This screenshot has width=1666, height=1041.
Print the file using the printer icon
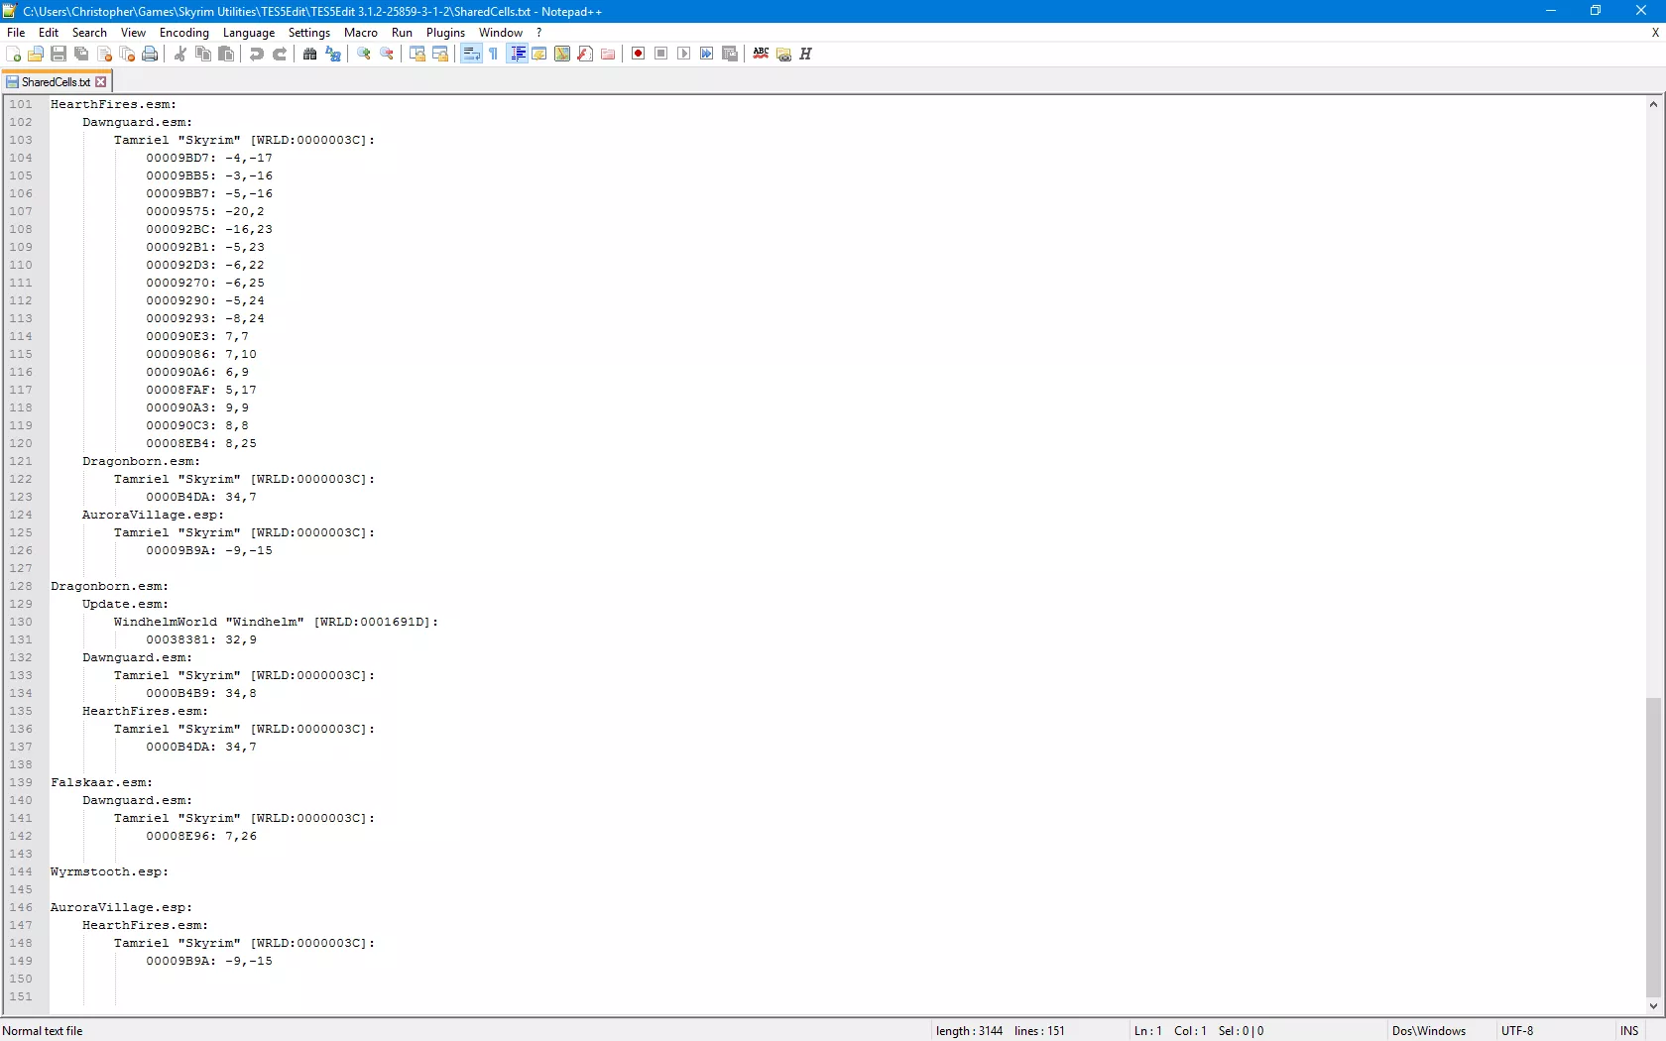click(x=150, y=54)
